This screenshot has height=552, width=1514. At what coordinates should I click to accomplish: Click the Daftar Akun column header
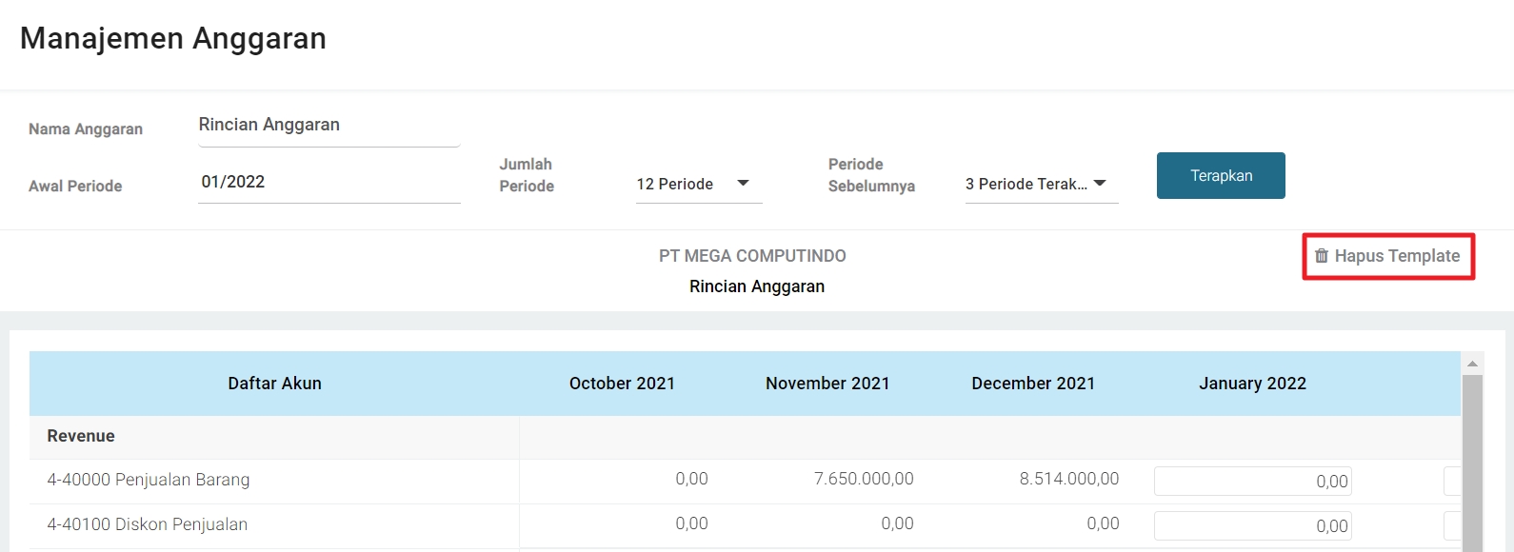(x=274, y=384)
